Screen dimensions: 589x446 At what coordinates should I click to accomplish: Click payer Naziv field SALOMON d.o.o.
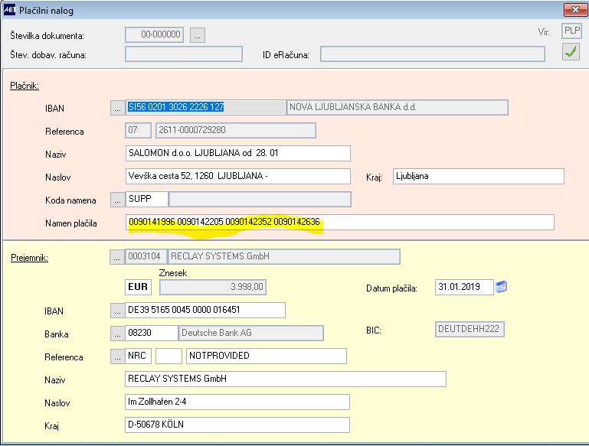tap(237, 154)
